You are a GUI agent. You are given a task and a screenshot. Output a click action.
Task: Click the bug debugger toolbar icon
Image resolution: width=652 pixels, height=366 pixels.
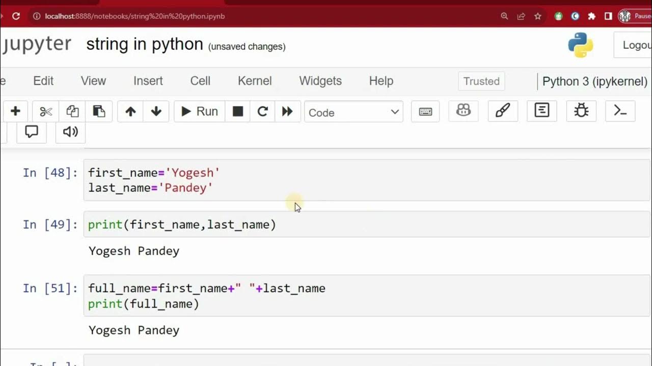coord(581,110)
